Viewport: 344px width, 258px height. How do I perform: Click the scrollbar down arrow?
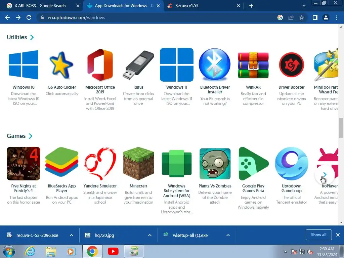(x=341, y=222)
